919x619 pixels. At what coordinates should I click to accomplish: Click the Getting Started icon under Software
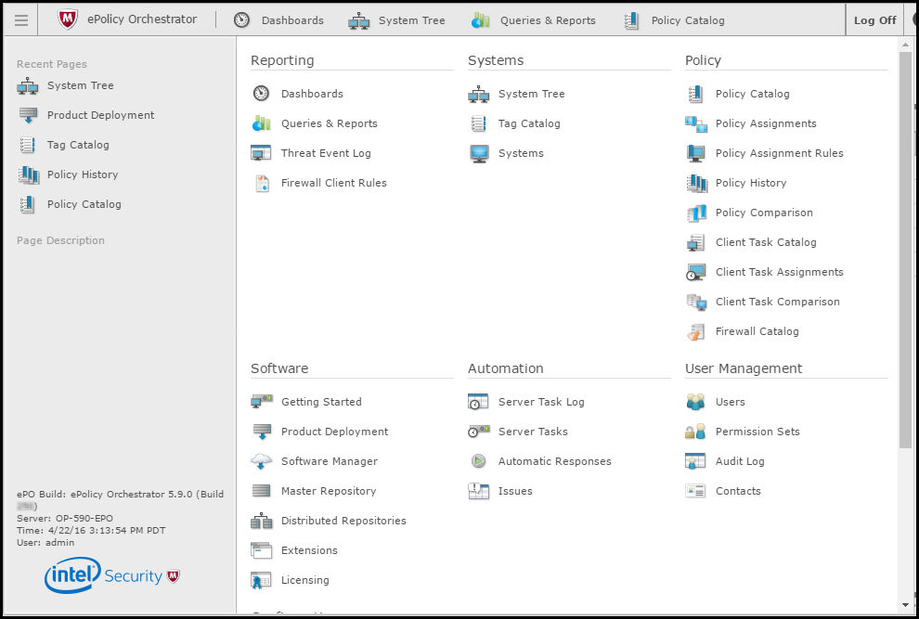[262, 402]
